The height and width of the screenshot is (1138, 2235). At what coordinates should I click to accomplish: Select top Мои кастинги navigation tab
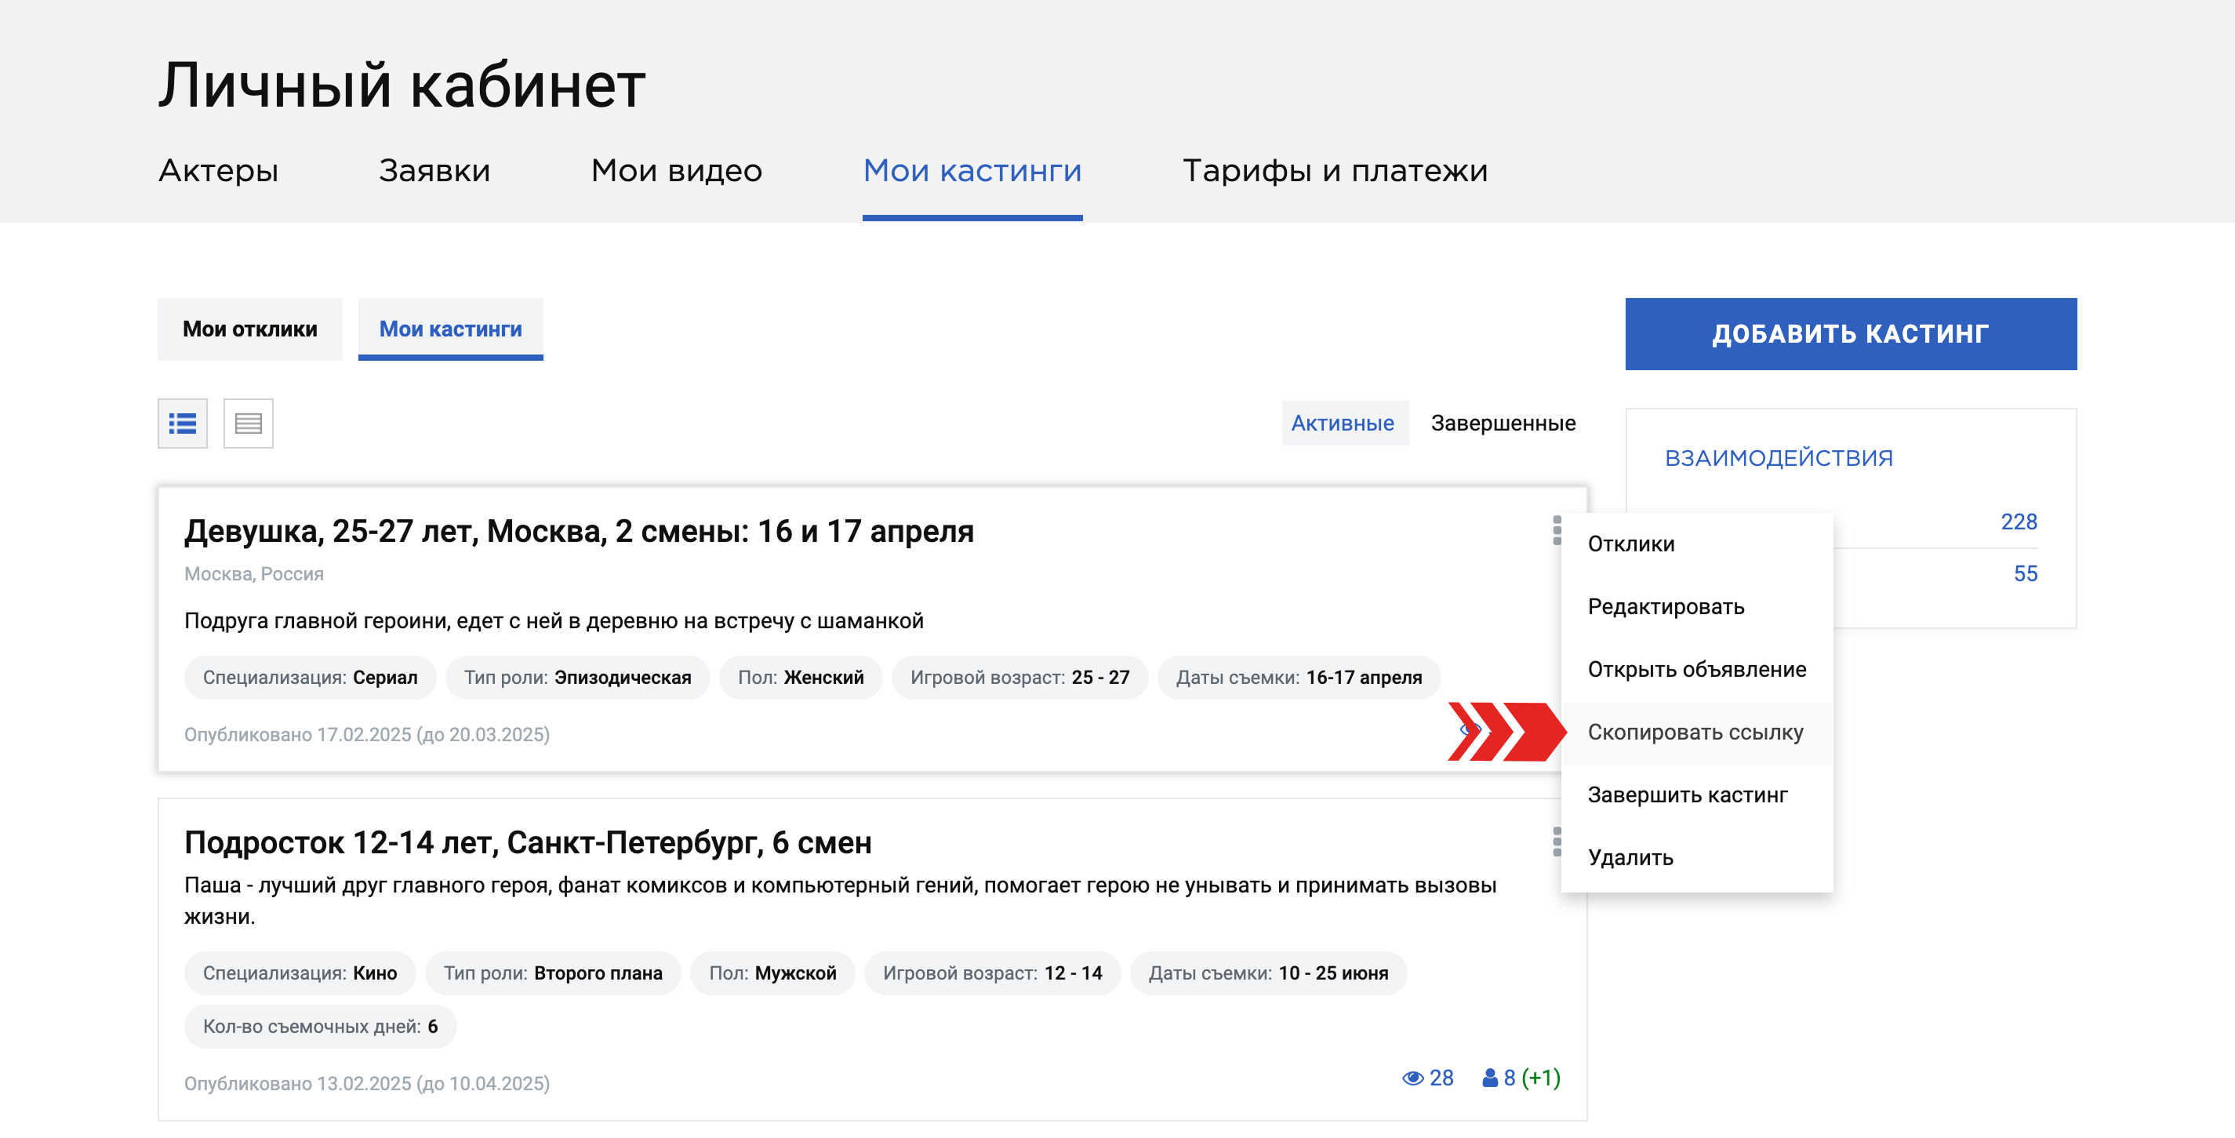point(972,170)
